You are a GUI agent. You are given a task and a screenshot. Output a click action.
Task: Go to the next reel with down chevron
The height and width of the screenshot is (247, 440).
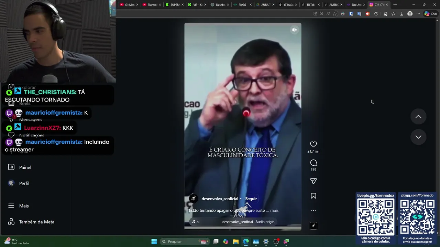point(418,137)
